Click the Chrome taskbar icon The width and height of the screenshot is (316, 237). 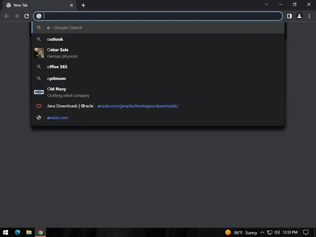click(x=40, y=232)
